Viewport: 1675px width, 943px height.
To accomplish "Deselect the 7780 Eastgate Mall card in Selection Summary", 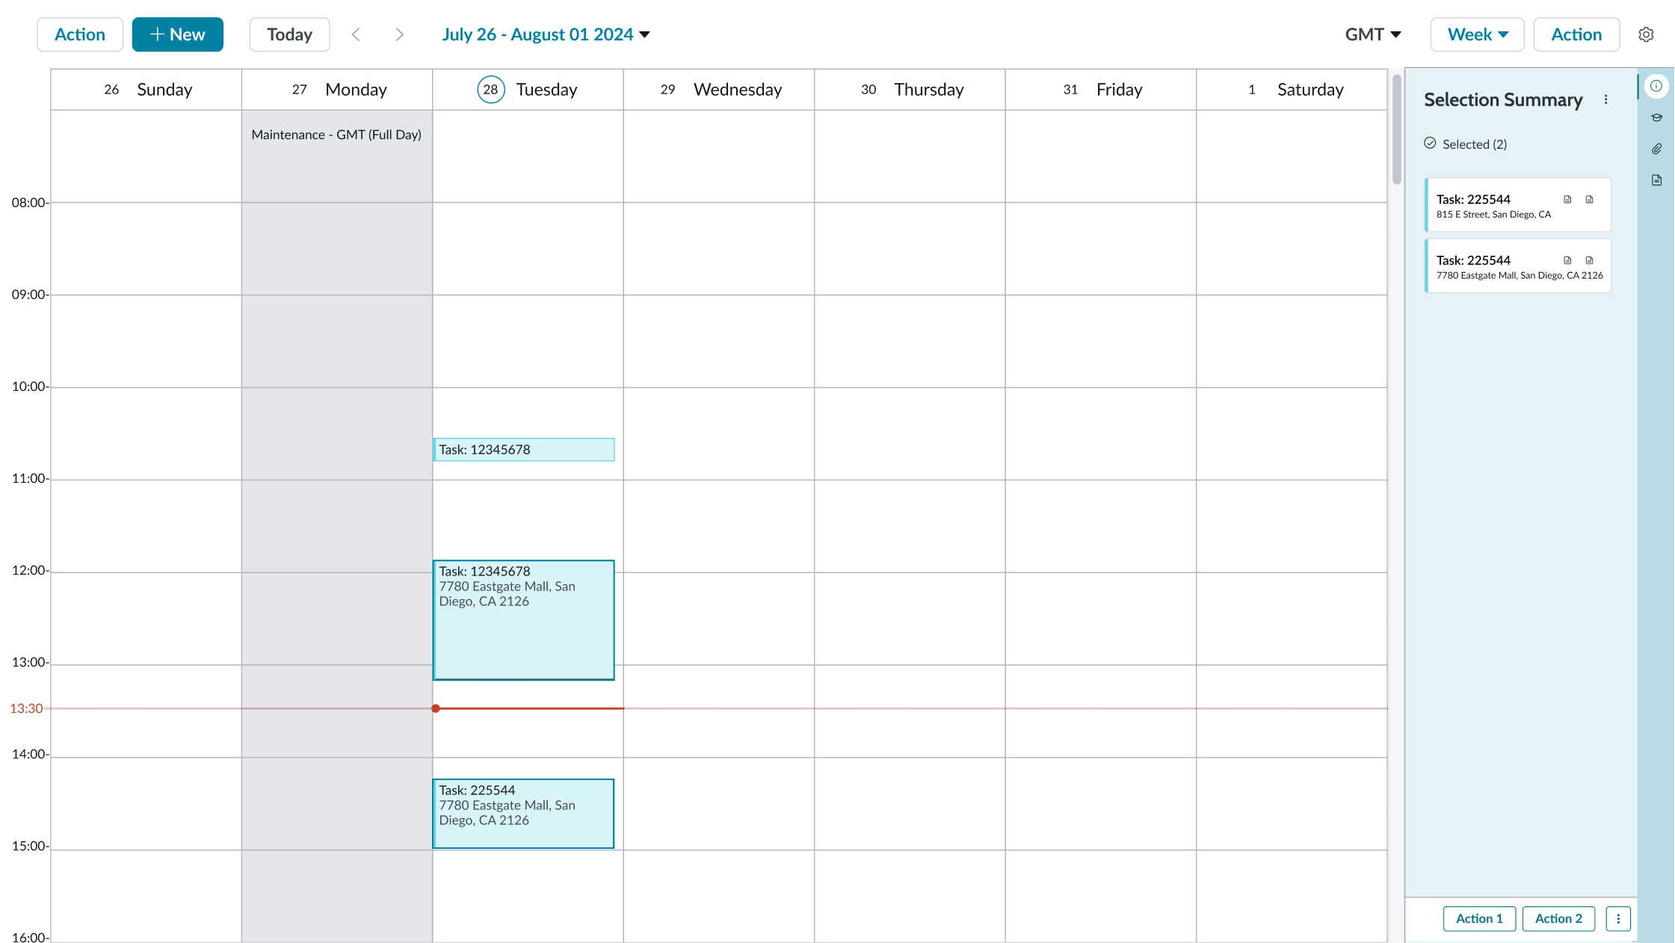I will coord(1517,265).
